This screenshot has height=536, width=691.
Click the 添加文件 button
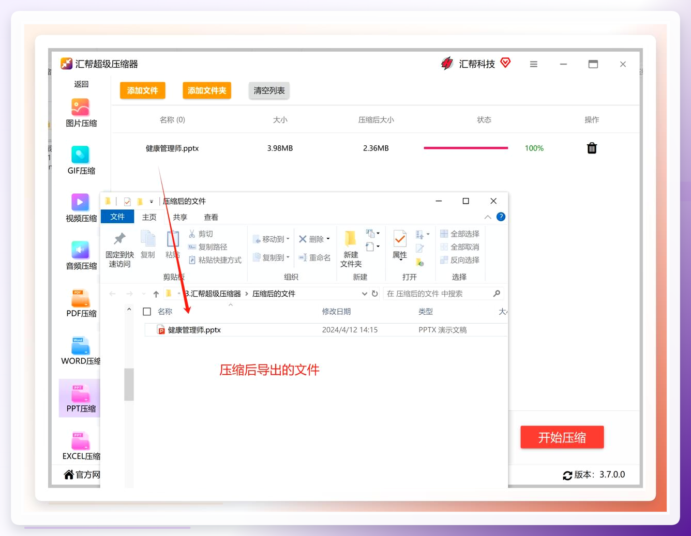pos(143,90)
